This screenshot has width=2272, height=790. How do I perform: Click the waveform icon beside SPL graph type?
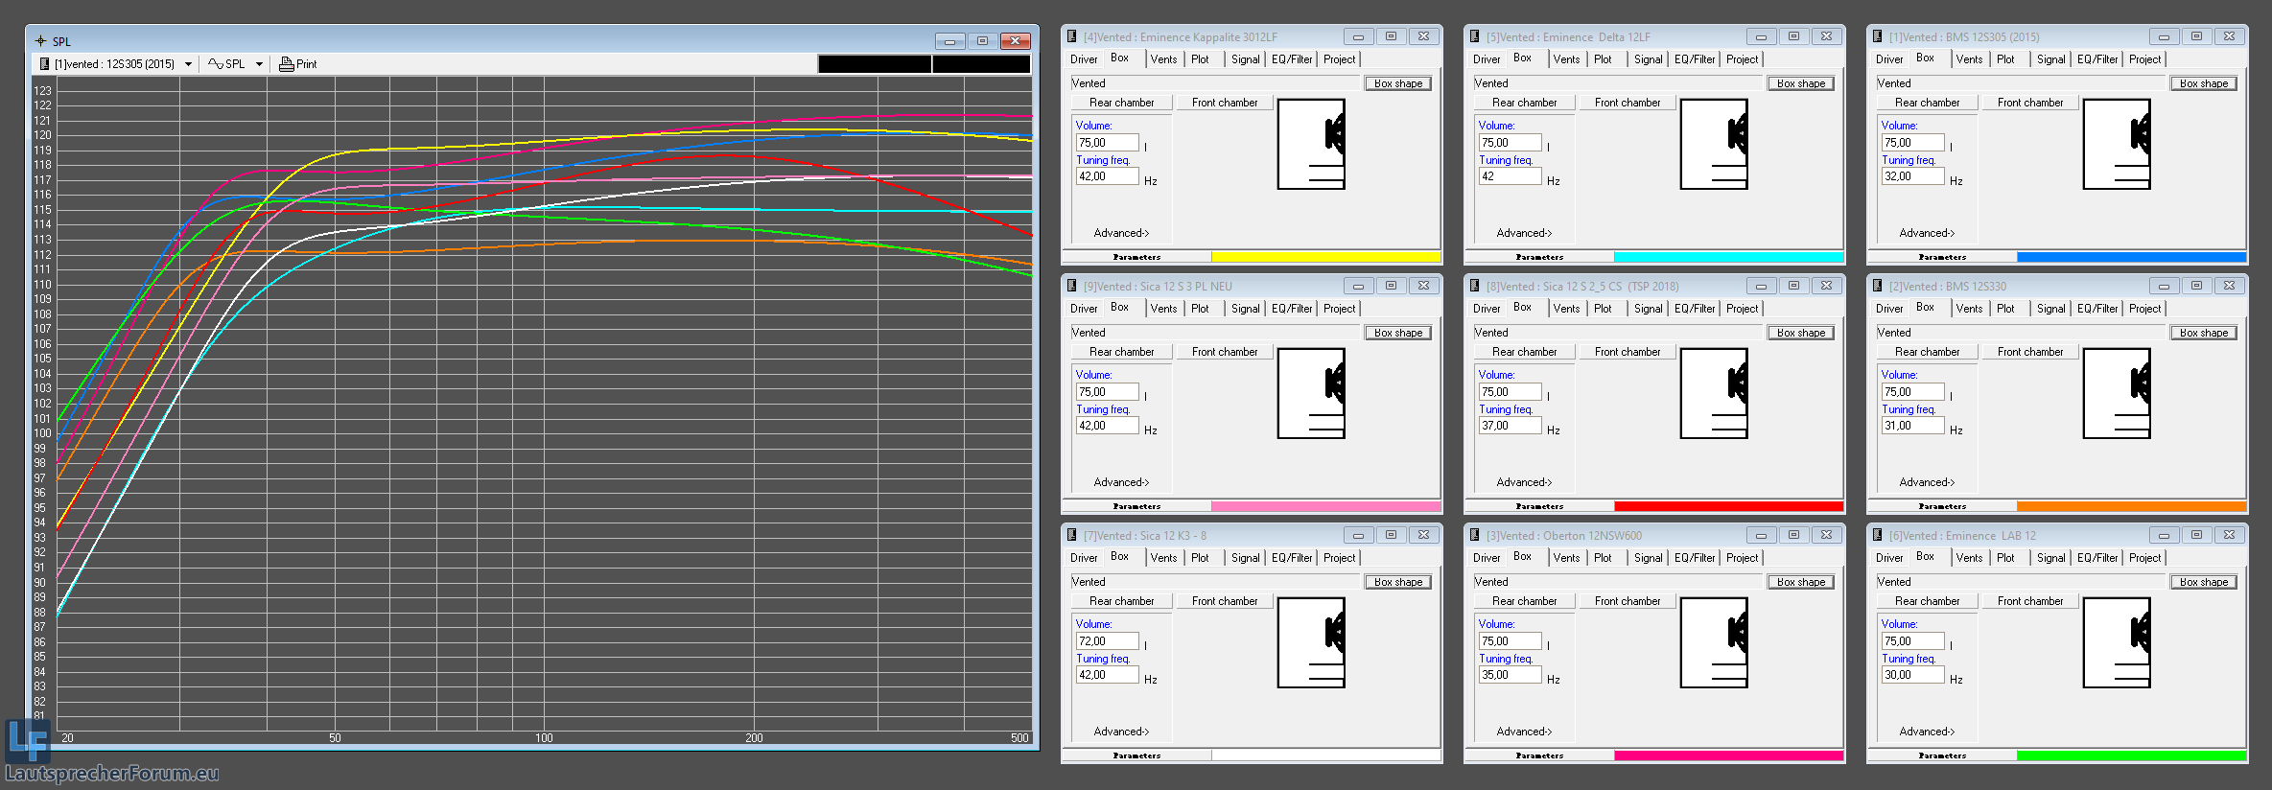(215, 64)
